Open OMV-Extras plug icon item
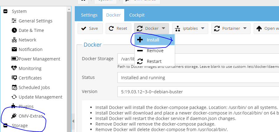Viewport: 279px width, 132px height. [x=14, y=116]
